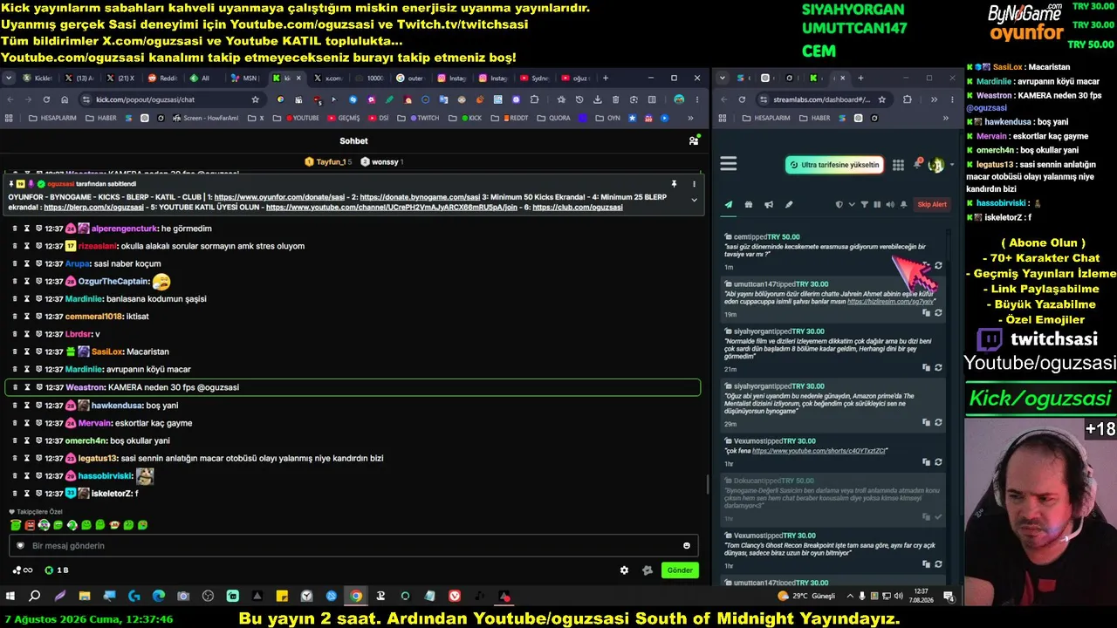
Task: Click the shield moderation icon in Streamlabs
Action: [839, 205]
